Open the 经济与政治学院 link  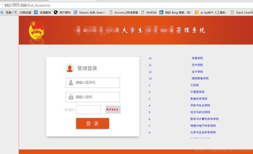200,112
